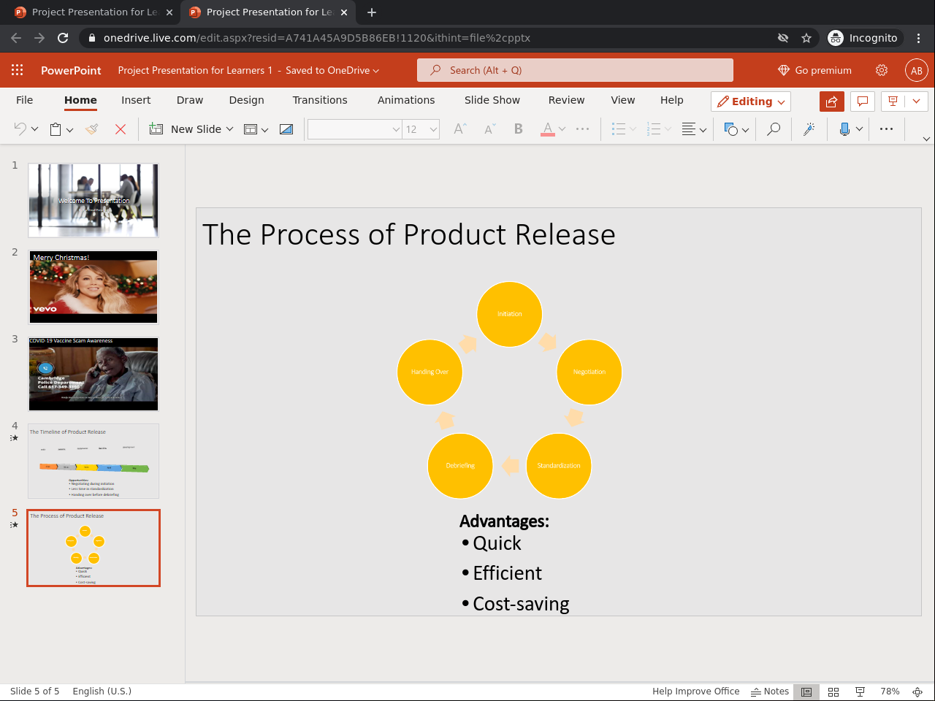Screen dimensions: 935x701
Task: Click English (U.S.) language status
Action: [x=102, y=692]
